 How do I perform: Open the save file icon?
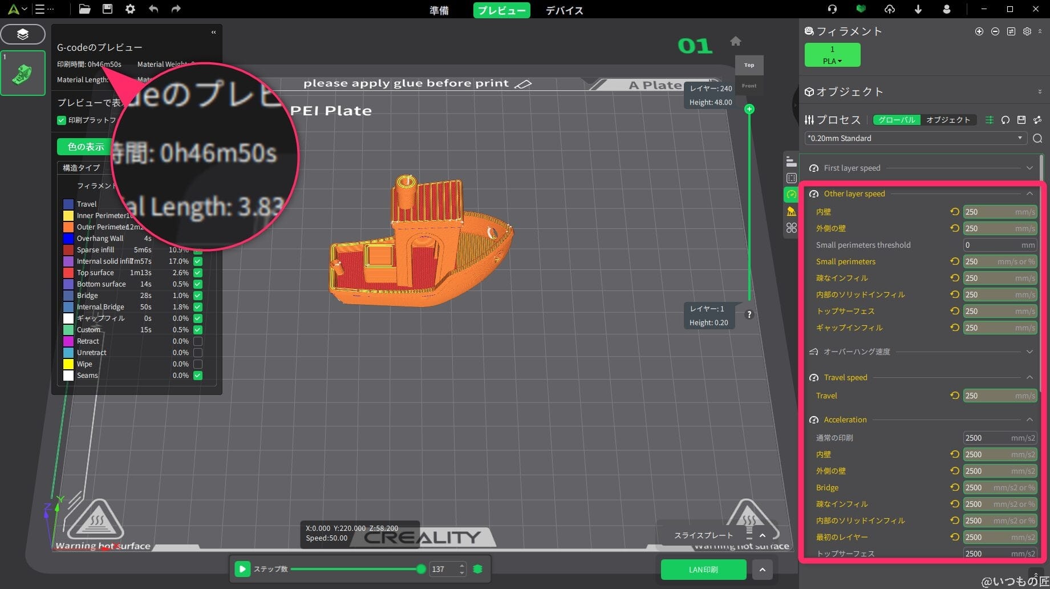107,9
